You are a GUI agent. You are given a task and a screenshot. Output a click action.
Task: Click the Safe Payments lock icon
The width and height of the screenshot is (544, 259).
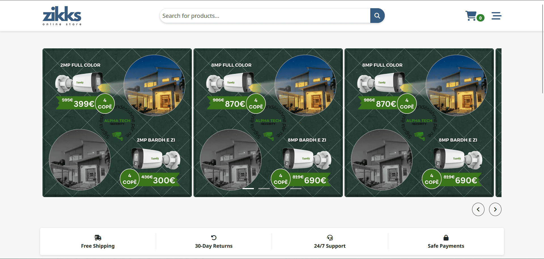(x=446, y=238)
